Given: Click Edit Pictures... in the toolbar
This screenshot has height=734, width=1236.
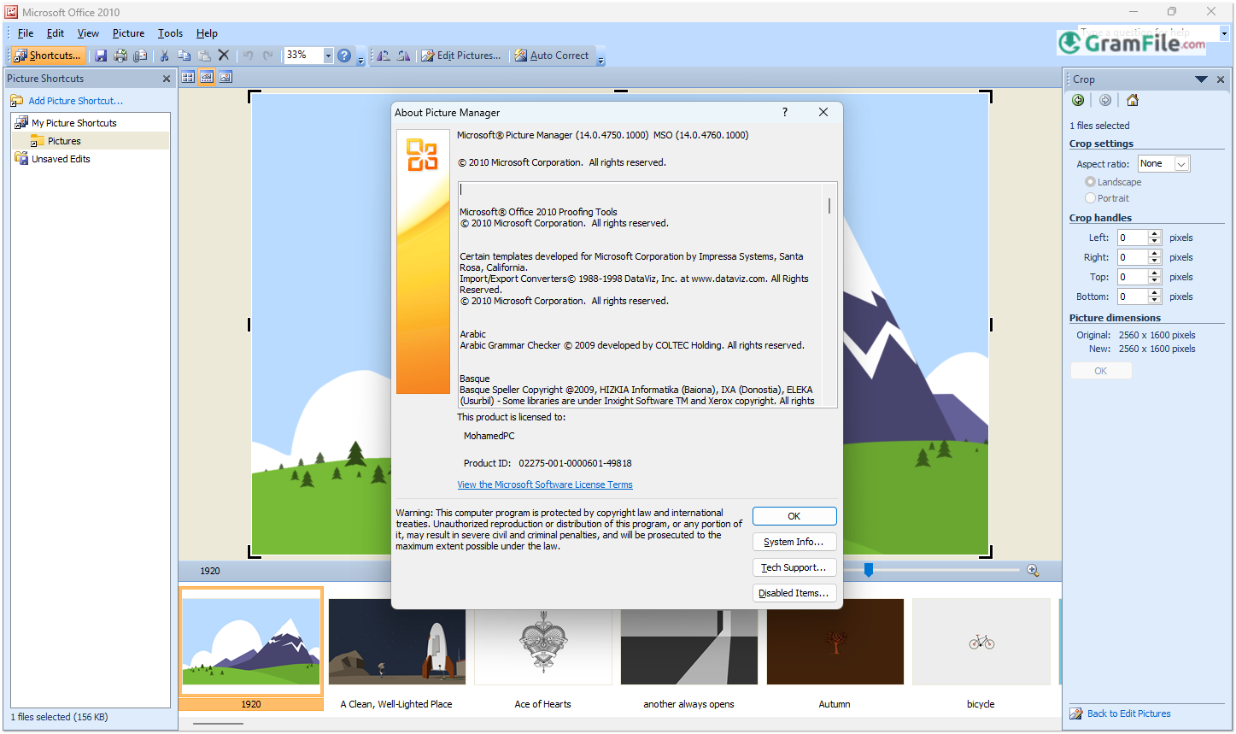Looking at the screenshot, I should click(461, 56).
